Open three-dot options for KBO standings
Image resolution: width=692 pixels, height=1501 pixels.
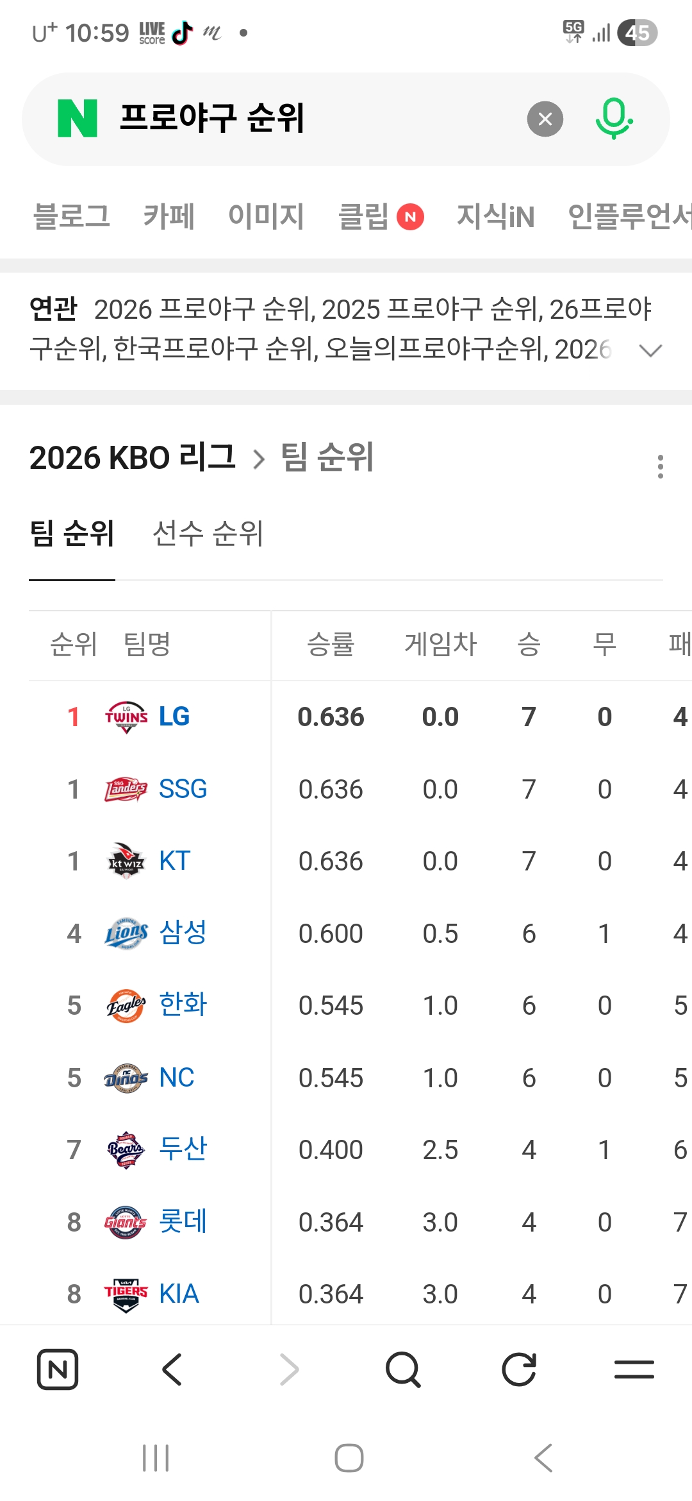click(x=660, y=466)
